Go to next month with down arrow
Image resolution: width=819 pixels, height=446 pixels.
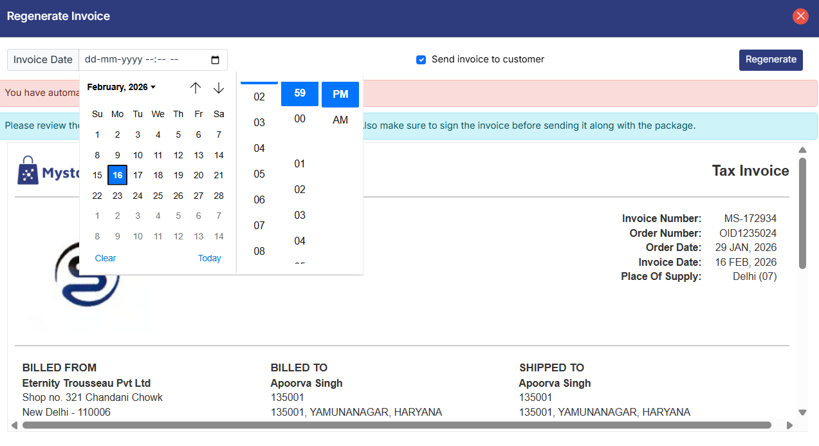[219, 88]
